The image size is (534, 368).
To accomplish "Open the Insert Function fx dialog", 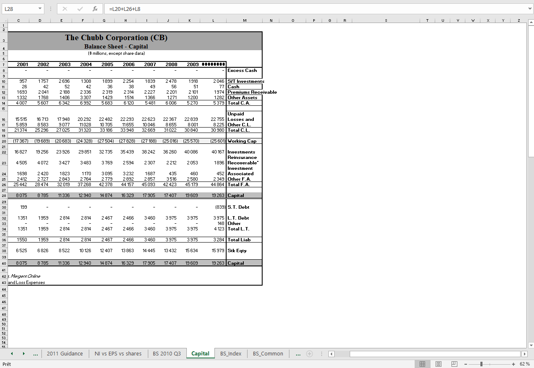I will pos(95,9).
